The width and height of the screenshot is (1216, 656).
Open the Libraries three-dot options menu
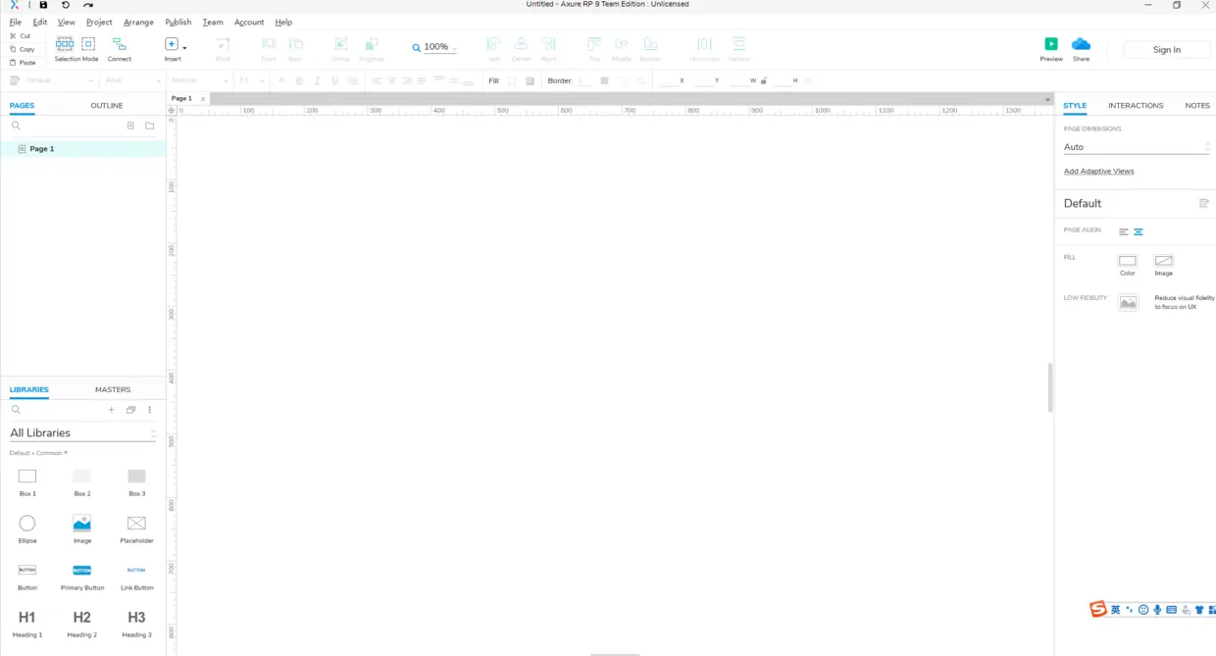coord(150,410)
